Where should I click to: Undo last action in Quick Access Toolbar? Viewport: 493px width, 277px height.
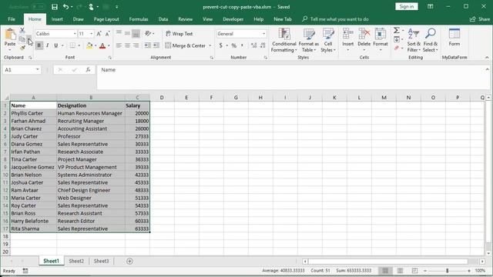65,7
